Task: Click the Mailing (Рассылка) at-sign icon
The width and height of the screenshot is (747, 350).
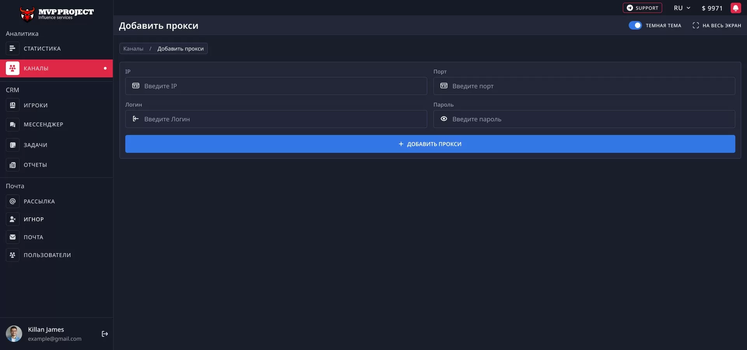Action: (x=12, y=201)
